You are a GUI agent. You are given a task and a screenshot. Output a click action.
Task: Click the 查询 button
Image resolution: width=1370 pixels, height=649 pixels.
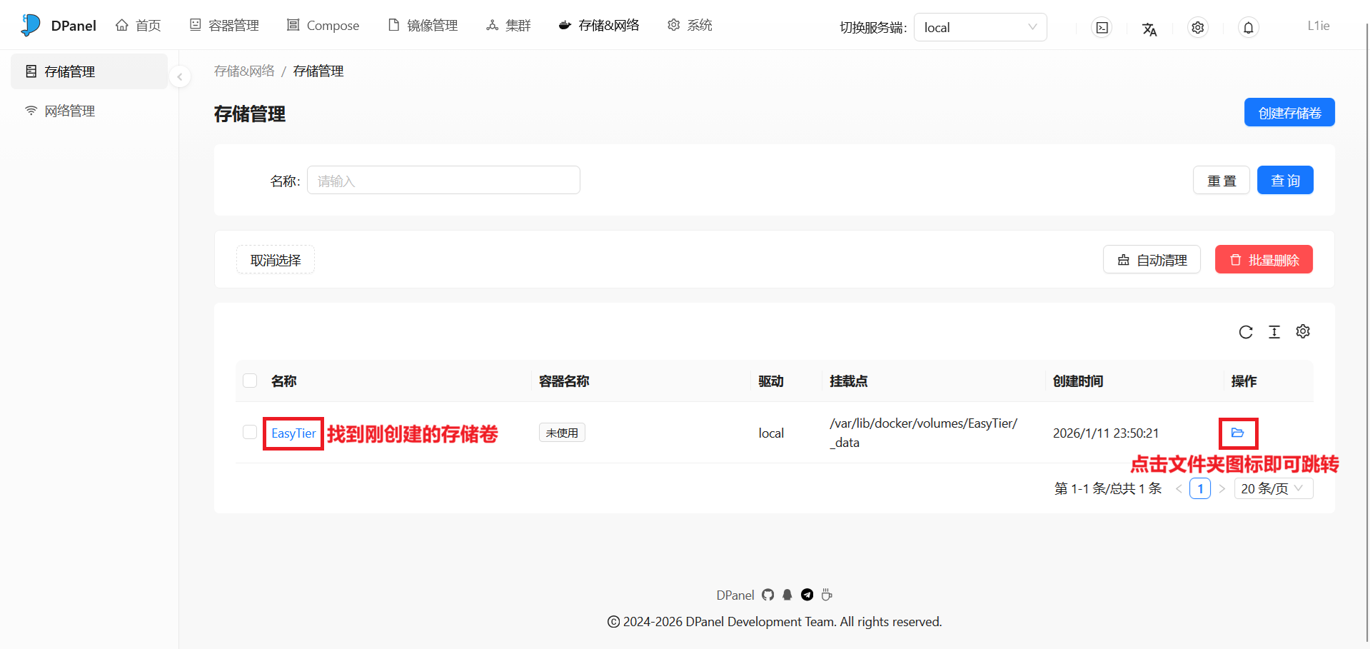pos(1285,180)
